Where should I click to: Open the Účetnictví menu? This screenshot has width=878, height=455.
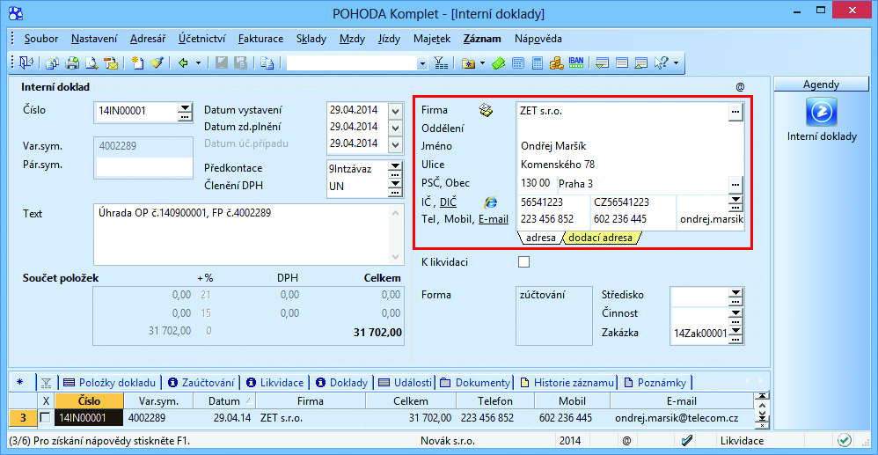(201, 40)
